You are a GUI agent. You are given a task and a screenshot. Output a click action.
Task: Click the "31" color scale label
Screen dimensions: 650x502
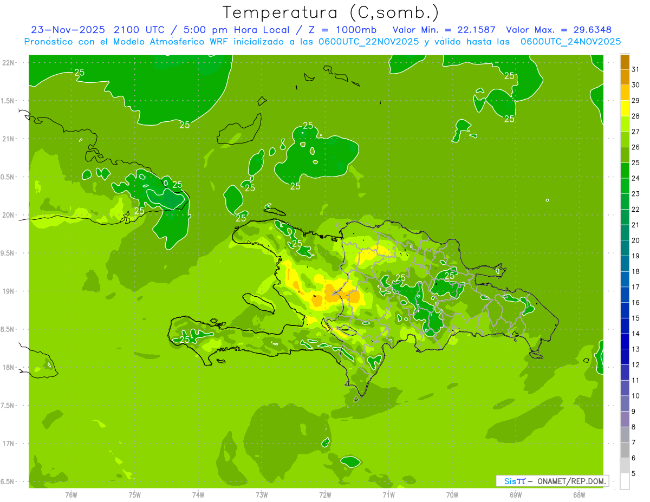click(x=636, y=69)
